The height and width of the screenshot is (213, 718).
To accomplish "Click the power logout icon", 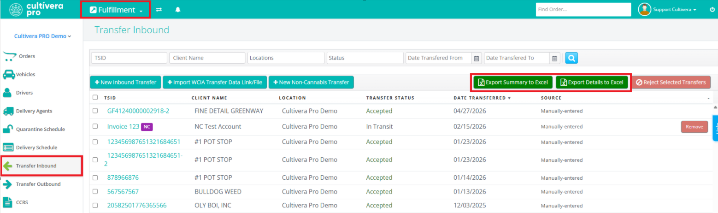I will 712,9.
